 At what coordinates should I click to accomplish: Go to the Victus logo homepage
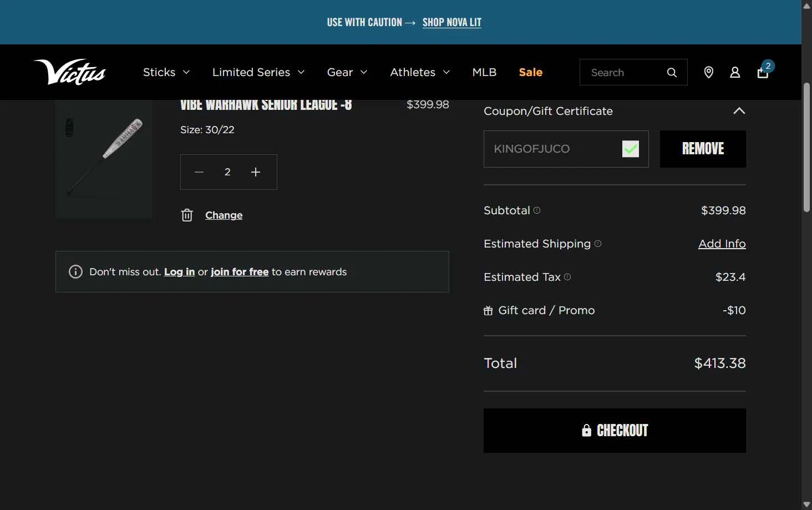70,72
